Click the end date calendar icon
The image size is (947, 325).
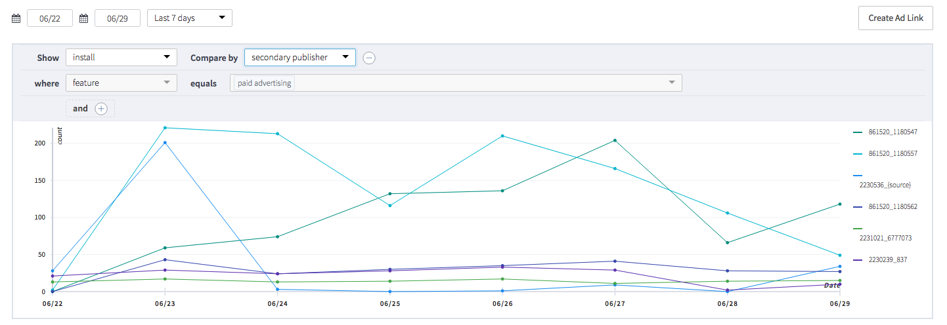click(83, 18)
